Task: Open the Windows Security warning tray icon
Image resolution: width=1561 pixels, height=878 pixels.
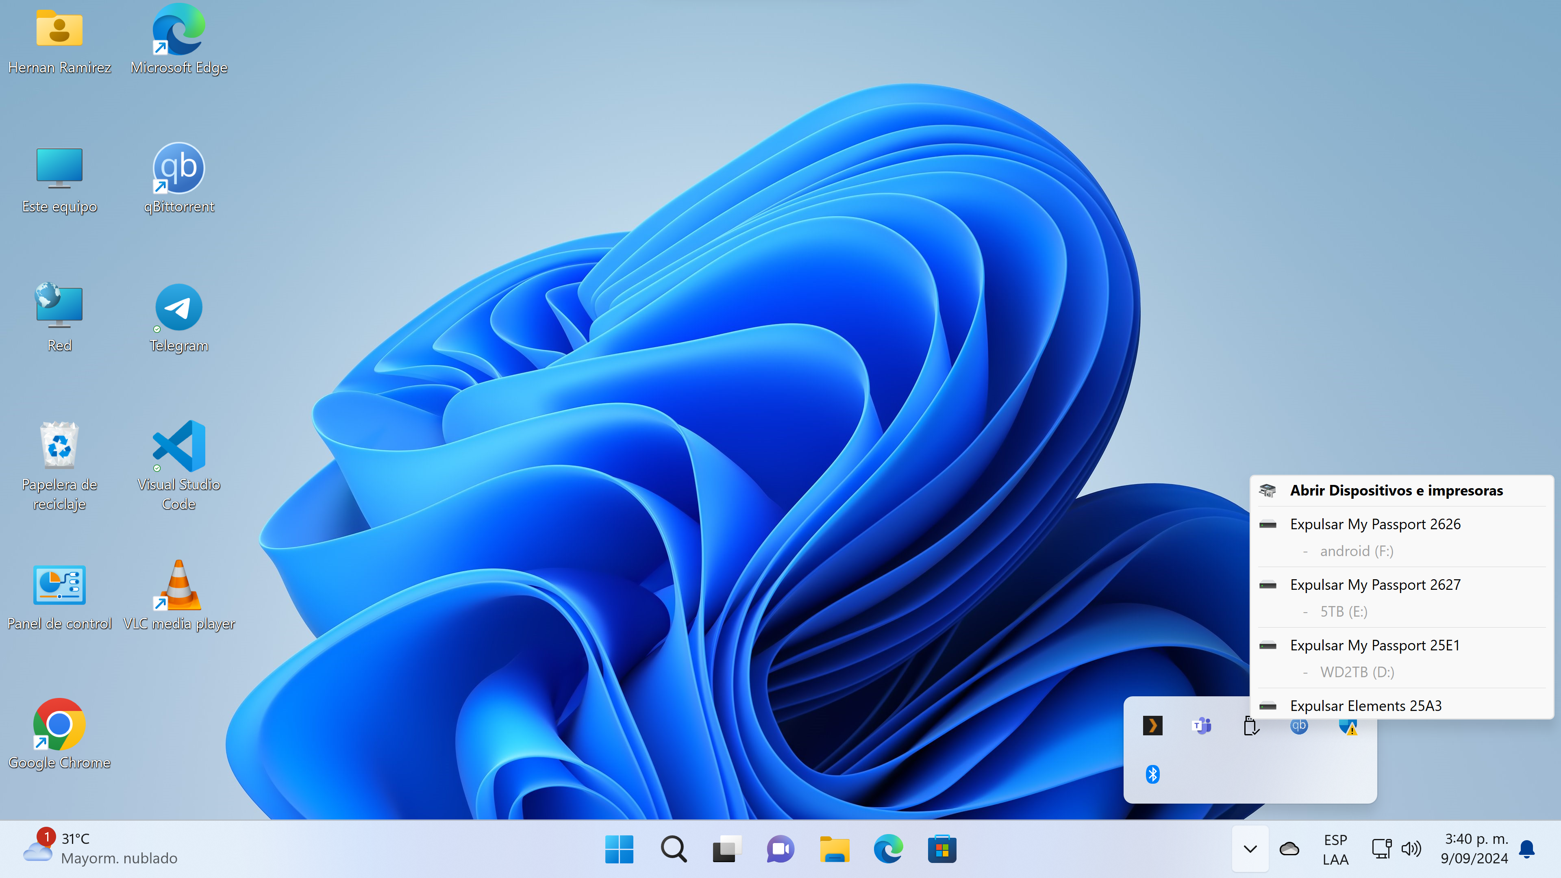Action: coord(1348,726)
